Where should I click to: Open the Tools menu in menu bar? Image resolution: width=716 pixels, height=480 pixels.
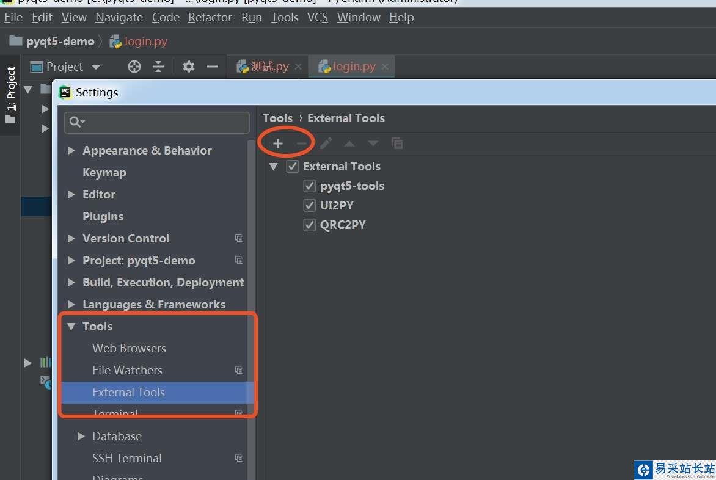[x=285, y=17]
